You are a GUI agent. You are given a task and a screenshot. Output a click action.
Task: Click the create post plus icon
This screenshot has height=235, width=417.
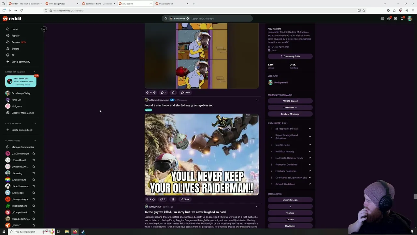click(x=395, y=19)
